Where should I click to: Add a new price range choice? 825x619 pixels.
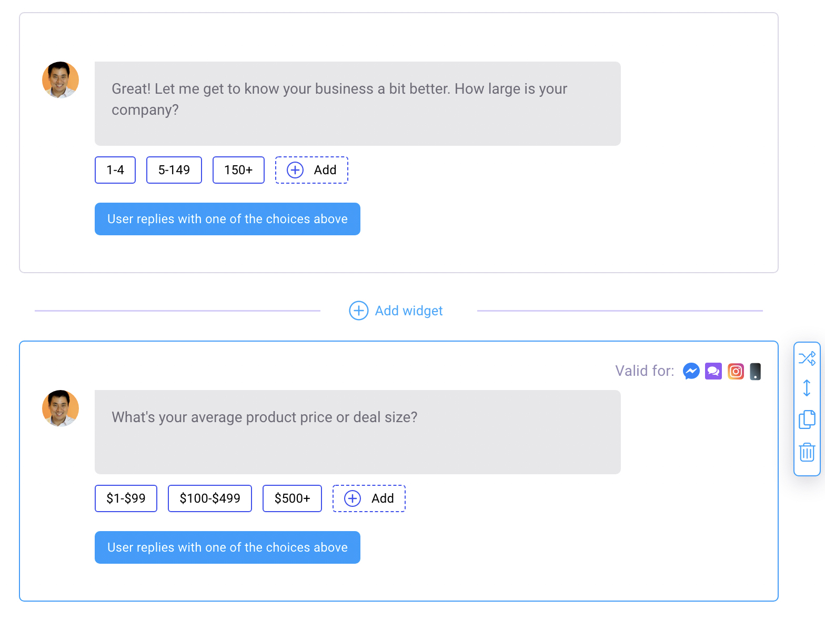click(369, 498)
